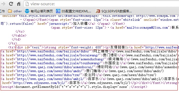Focus the view-source address bar

(101, 4)
